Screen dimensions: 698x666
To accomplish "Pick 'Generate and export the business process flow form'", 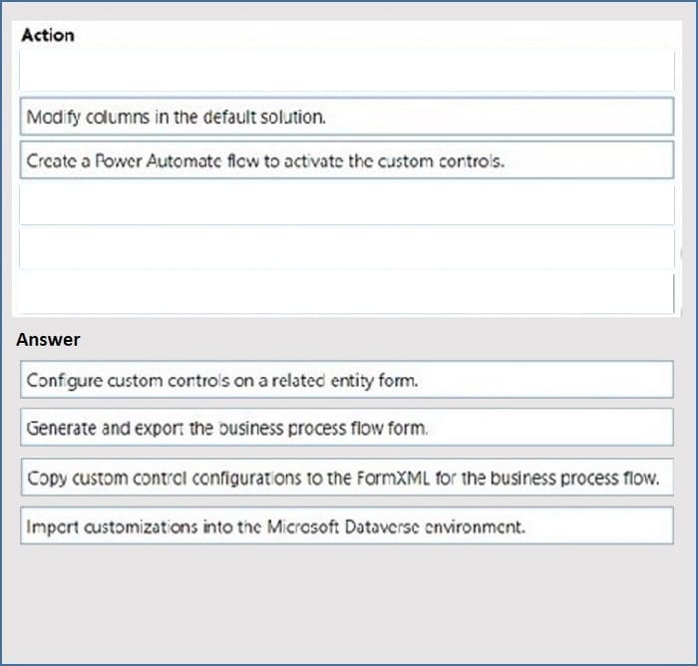I will (x=346, y=428).
